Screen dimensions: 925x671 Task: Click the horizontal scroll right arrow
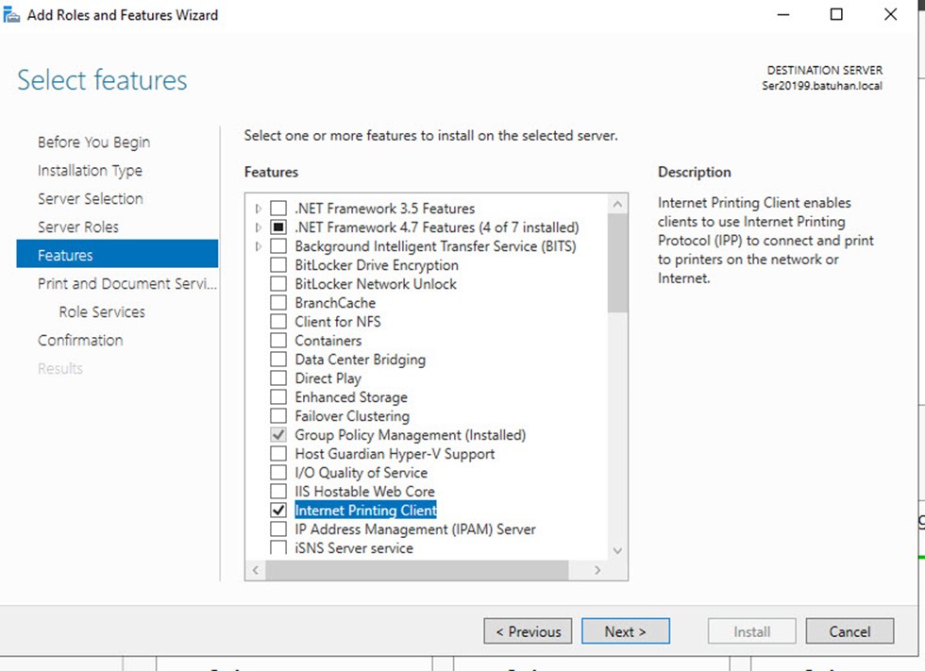coord(597,570)
